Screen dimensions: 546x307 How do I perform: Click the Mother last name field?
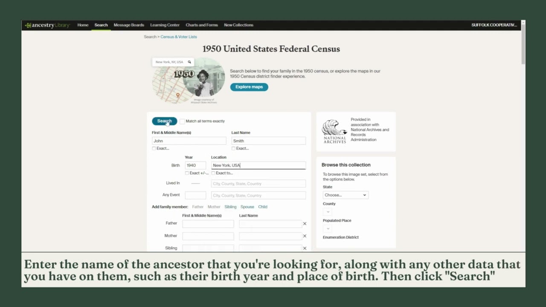point(270,236)
